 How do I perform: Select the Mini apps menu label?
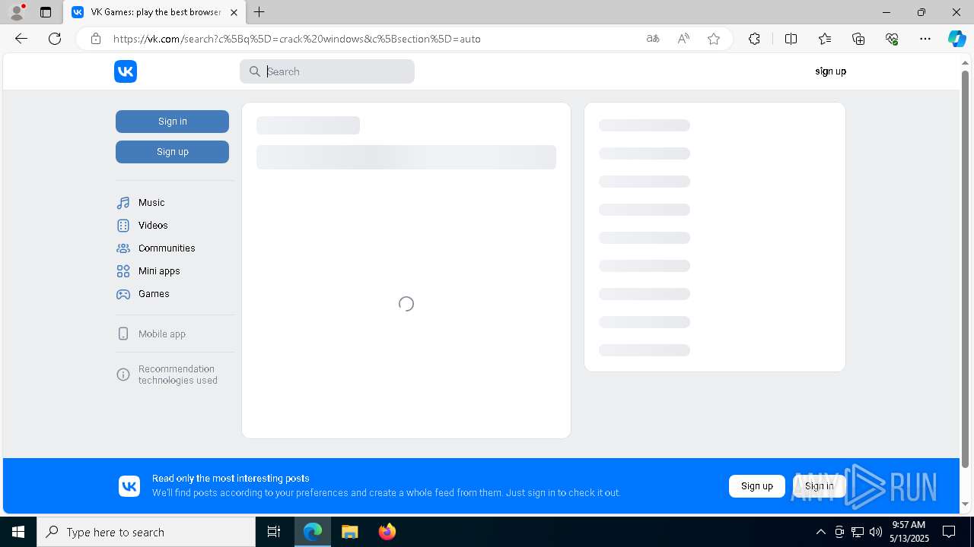click(159, 271)
